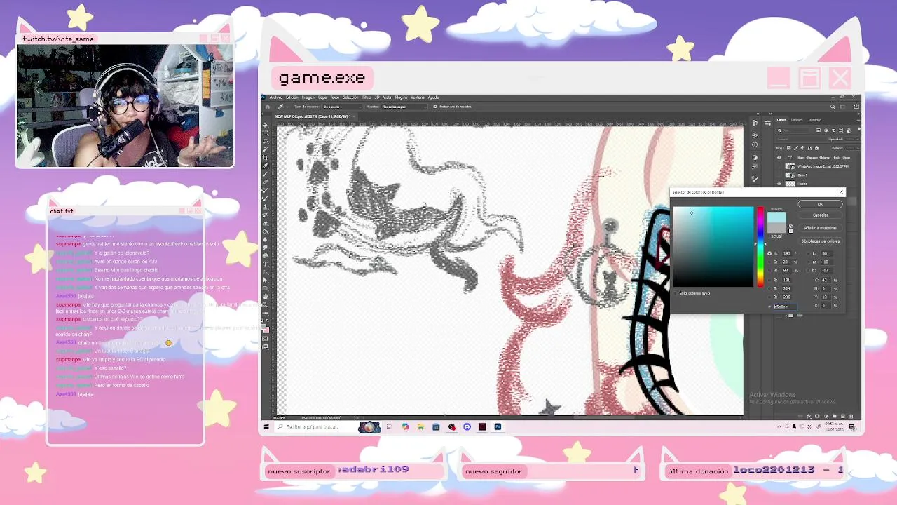
Task: Toggle visibility of the WhatsApp Image layer
Action: click(x=779, y=166)
